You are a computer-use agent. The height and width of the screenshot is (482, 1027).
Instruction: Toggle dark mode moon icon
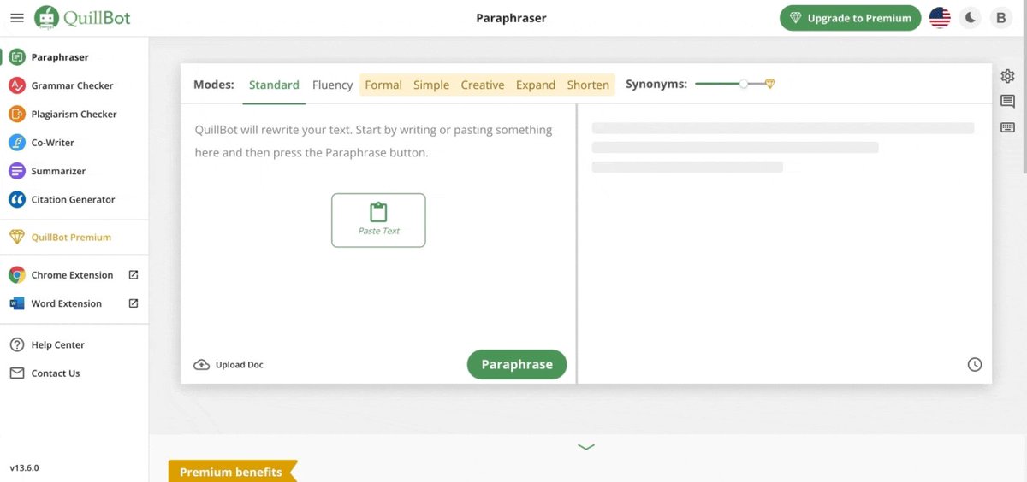[x=970, y=18]
